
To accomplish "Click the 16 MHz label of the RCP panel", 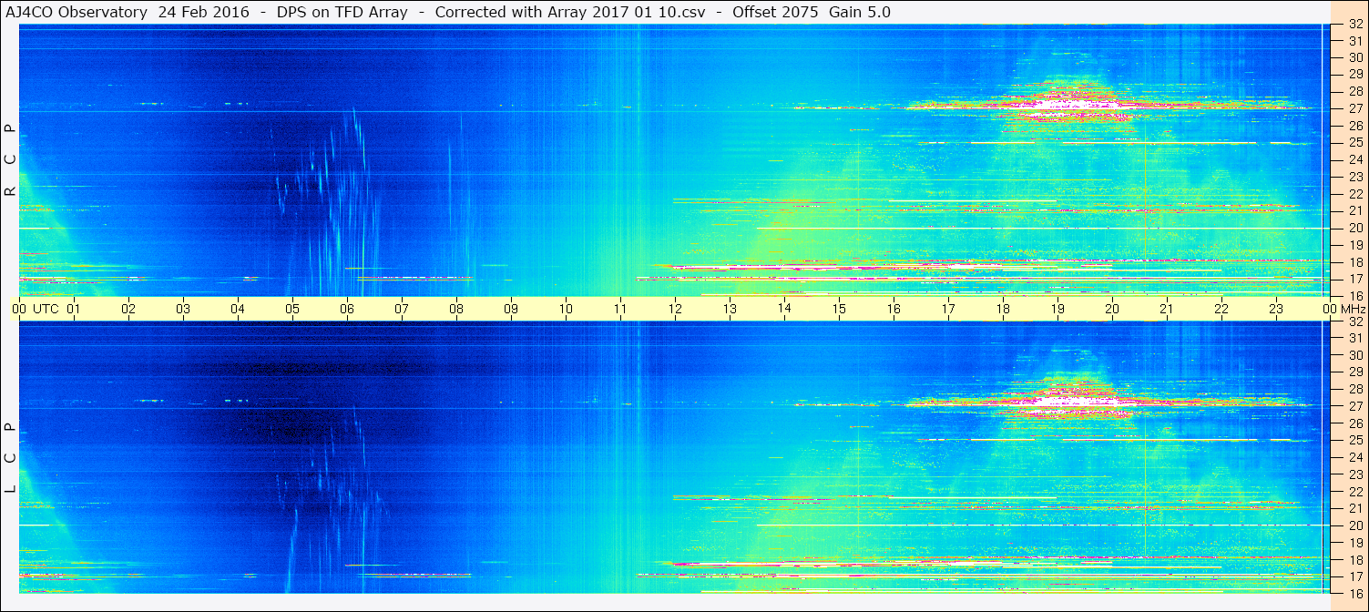I will pyautogui.click(x=1355, y=295).
